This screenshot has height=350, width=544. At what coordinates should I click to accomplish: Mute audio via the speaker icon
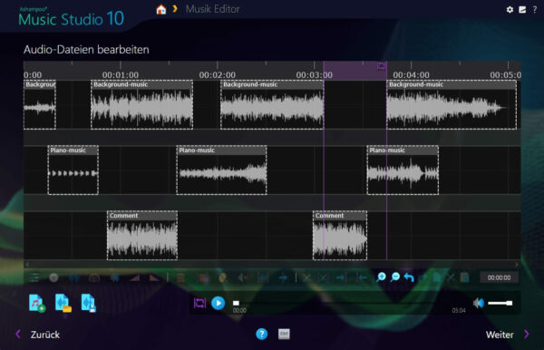coord(479,303)
